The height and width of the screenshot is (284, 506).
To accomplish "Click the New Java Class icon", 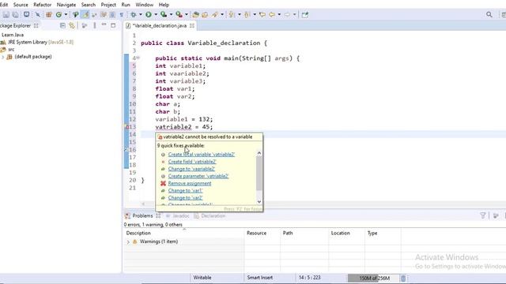I will pos(59,14).
